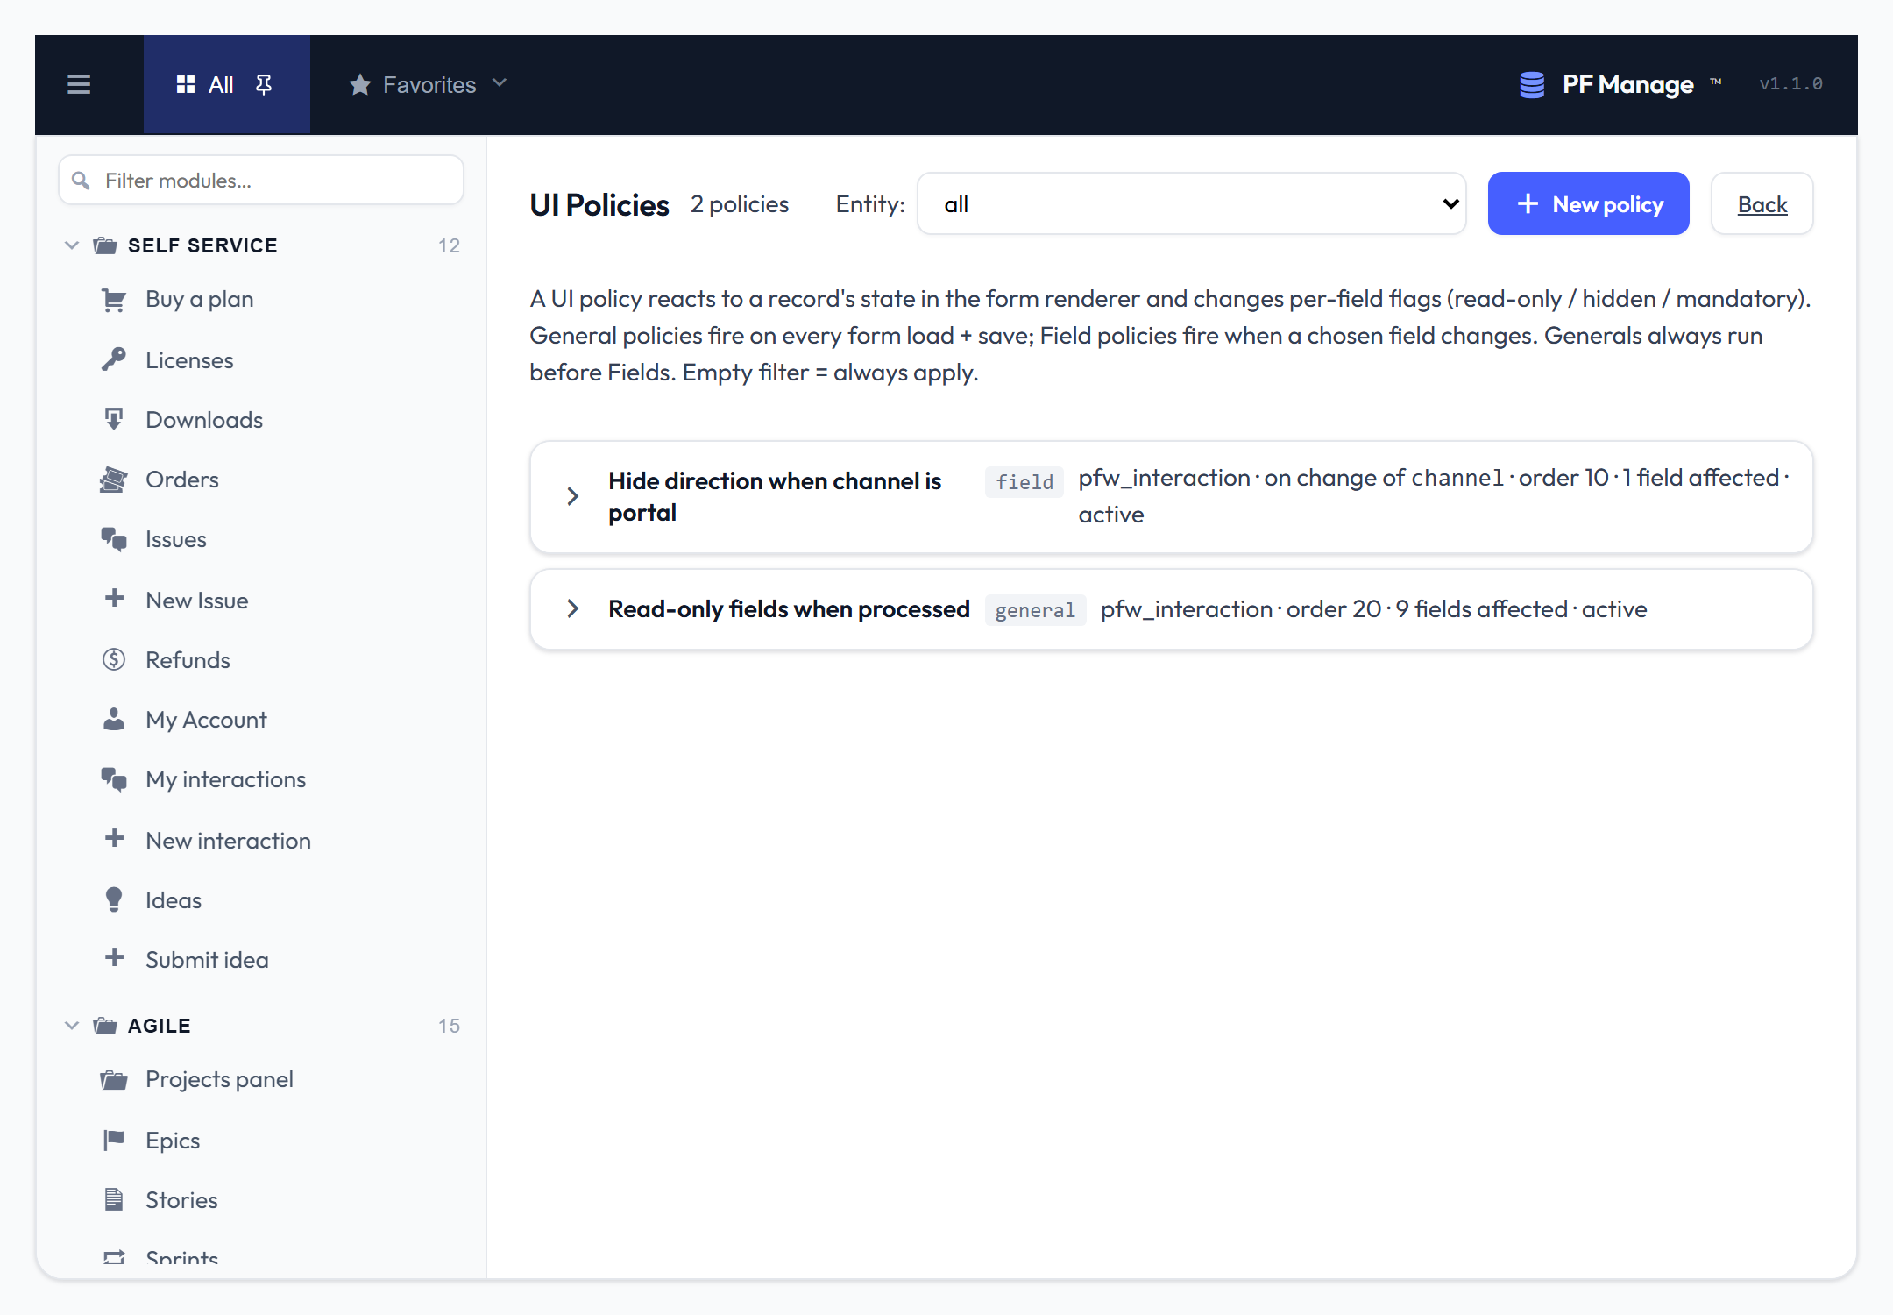Click the Stories document icon

click(x=114, y=1199)
